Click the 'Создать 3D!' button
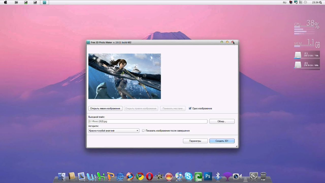The width and height of the screenshot is (325, 183). [222, 141]
